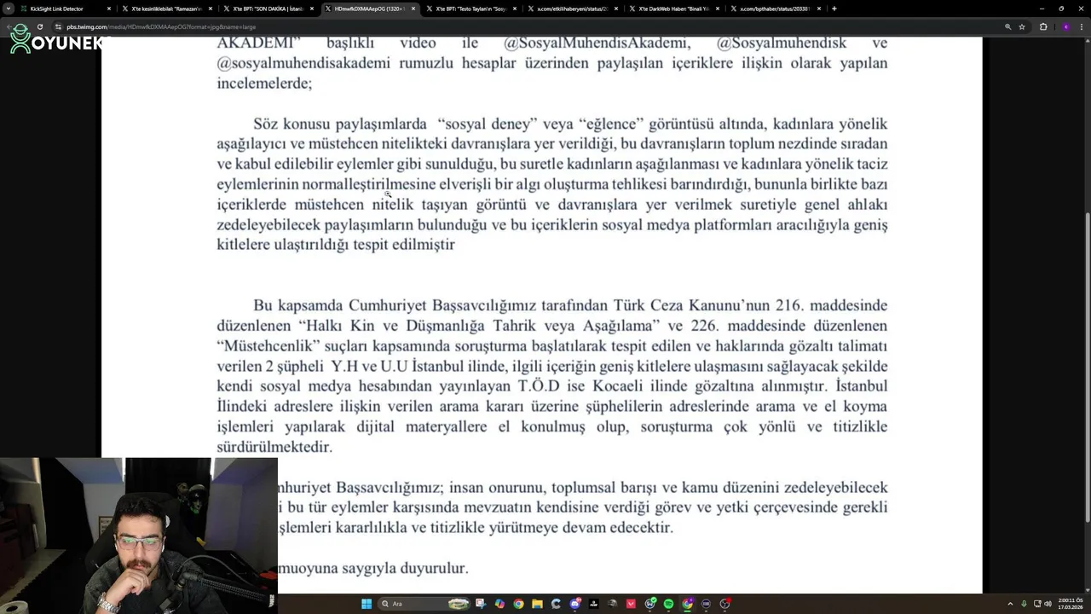
Task: Open File Explorer from the taskbar
Action: point(537,604)
